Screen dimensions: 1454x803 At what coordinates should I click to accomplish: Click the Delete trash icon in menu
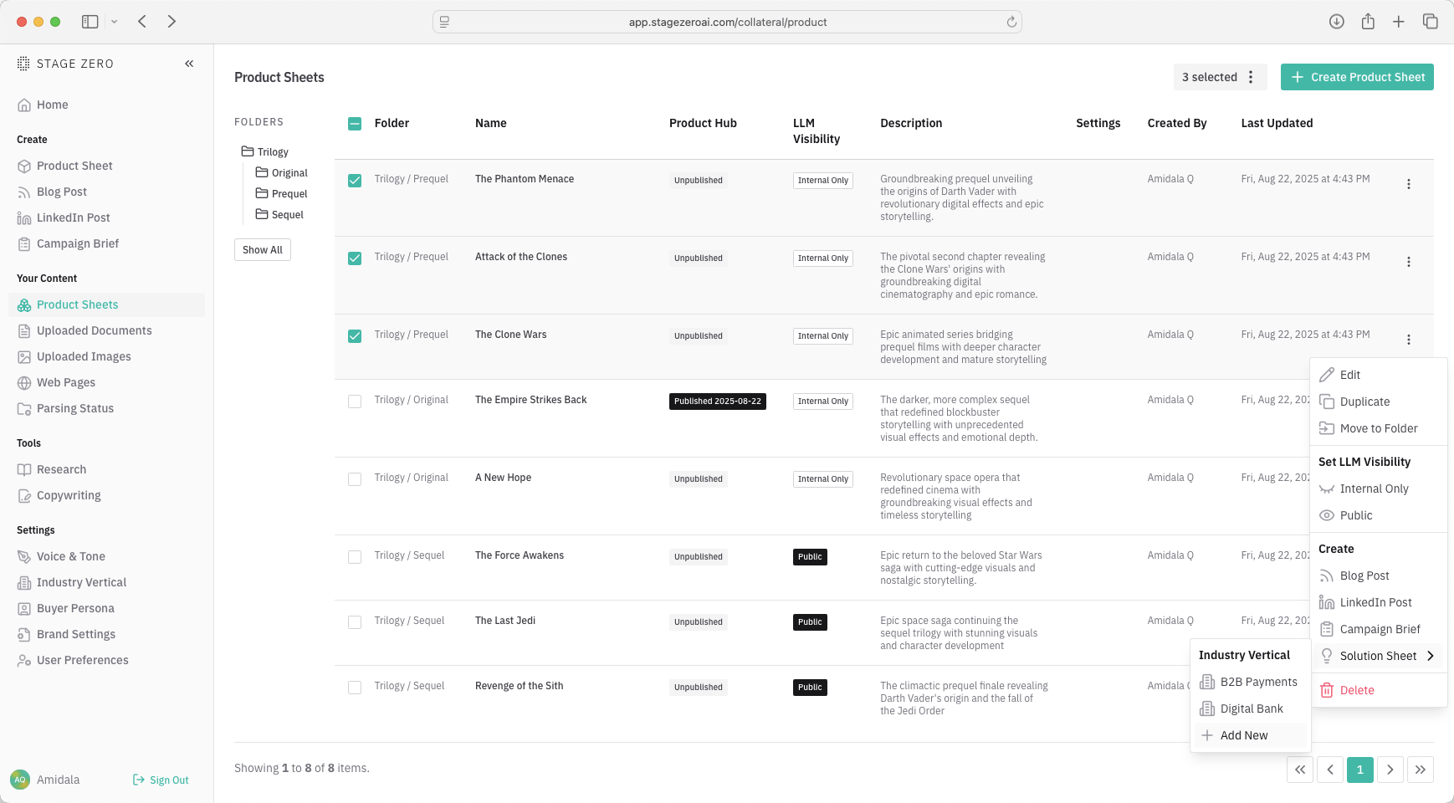tap(1327, 690)
